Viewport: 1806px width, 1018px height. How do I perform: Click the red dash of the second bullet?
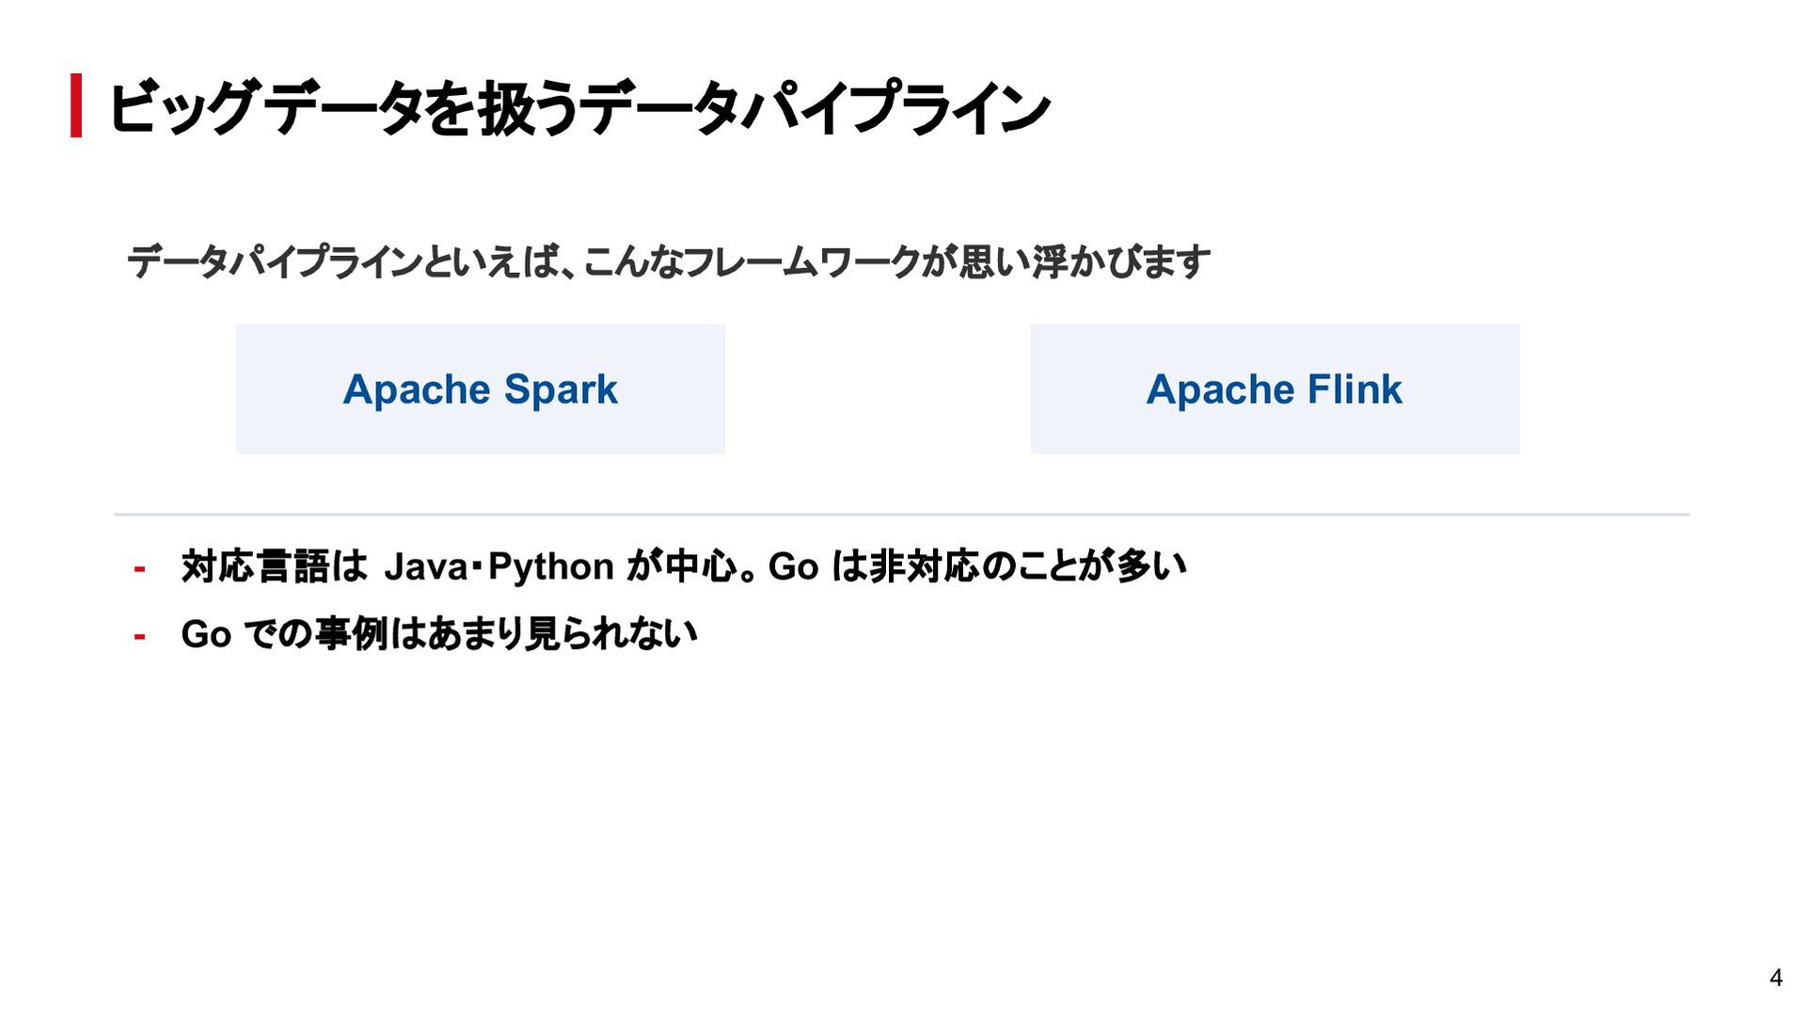pos(139,637)
